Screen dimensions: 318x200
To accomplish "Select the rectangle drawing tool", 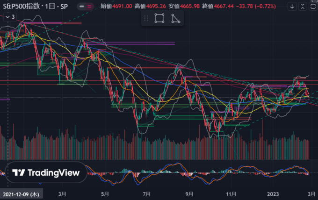I will [160, 18].
